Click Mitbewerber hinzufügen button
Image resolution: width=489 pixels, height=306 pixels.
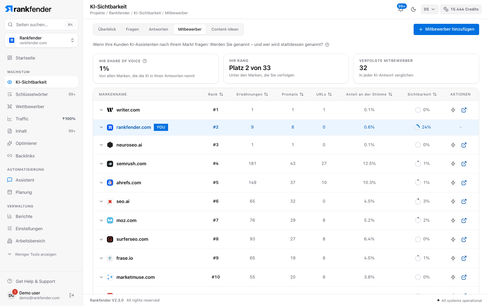click(446, 29)
